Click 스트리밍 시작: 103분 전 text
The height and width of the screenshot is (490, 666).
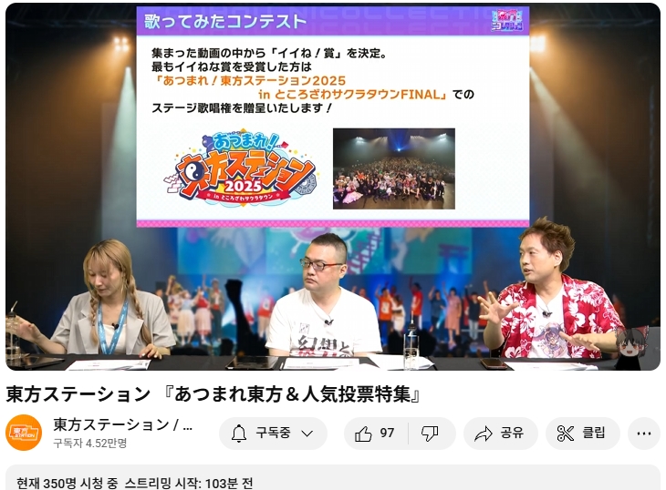(x=189, y=484)
